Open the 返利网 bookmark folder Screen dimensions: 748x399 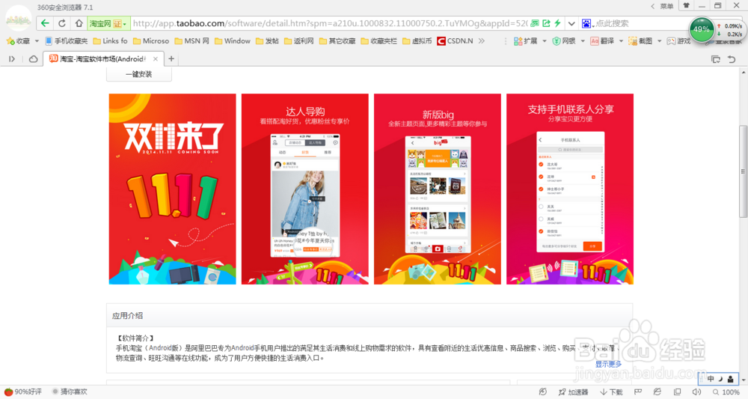[x=298, y=41]
